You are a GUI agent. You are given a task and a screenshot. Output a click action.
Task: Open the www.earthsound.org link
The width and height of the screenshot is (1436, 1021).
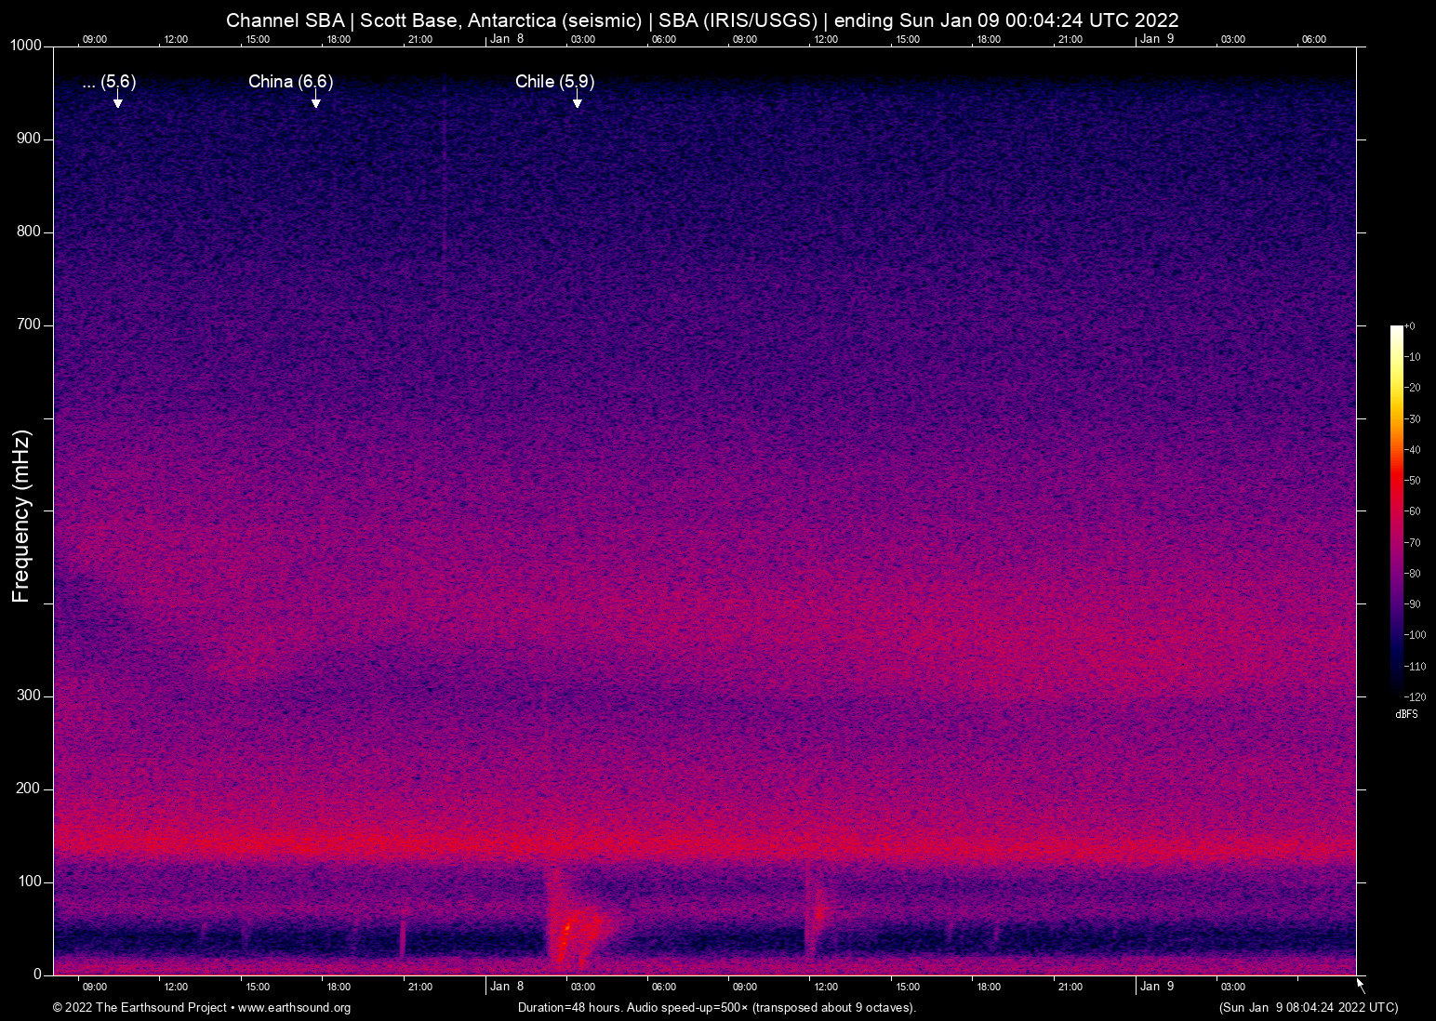(x=296, y=1008)
